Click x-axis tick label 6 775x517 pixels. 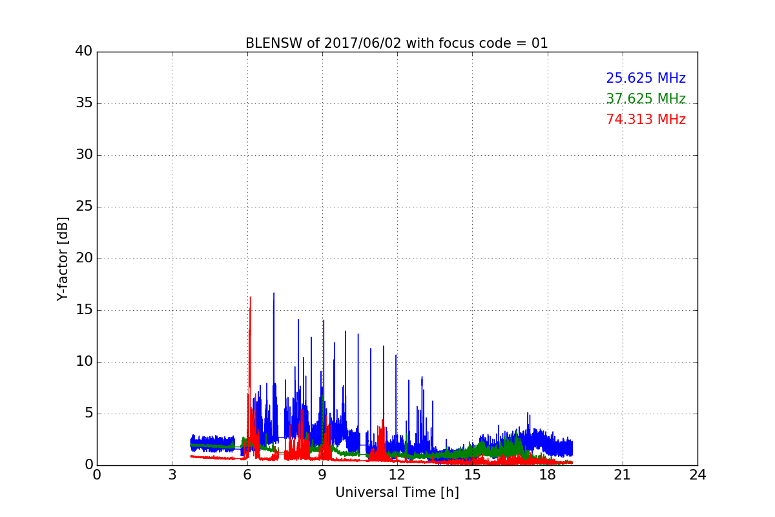pyautogui.click(x=247, y=475)
